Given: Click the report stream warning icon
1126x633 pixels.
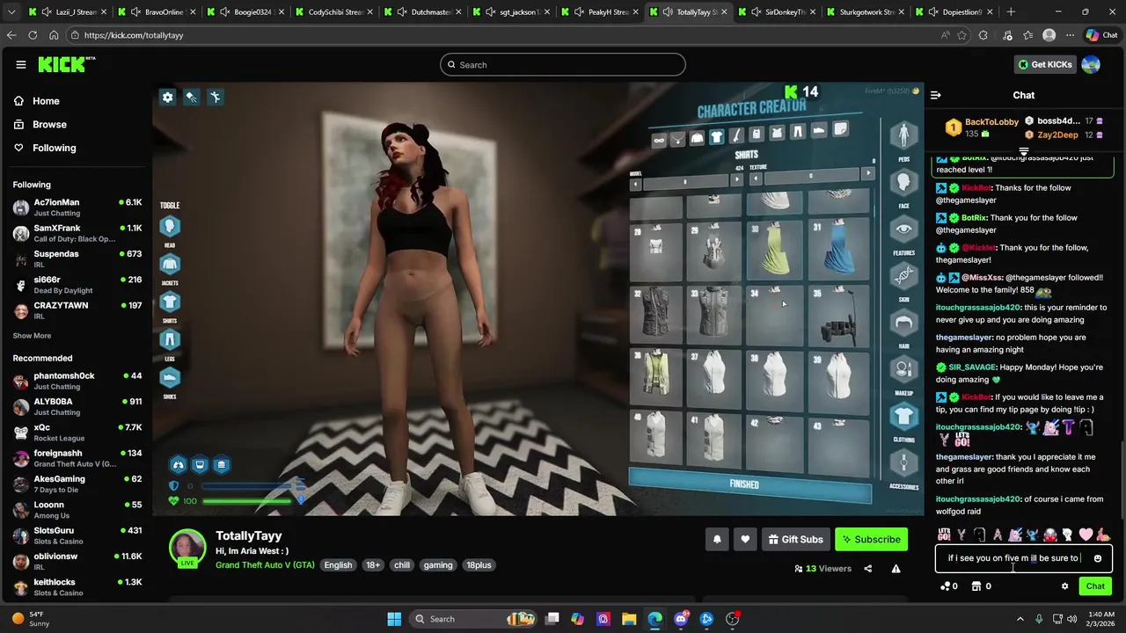Looking at the screenshot, I should point(896,569).
